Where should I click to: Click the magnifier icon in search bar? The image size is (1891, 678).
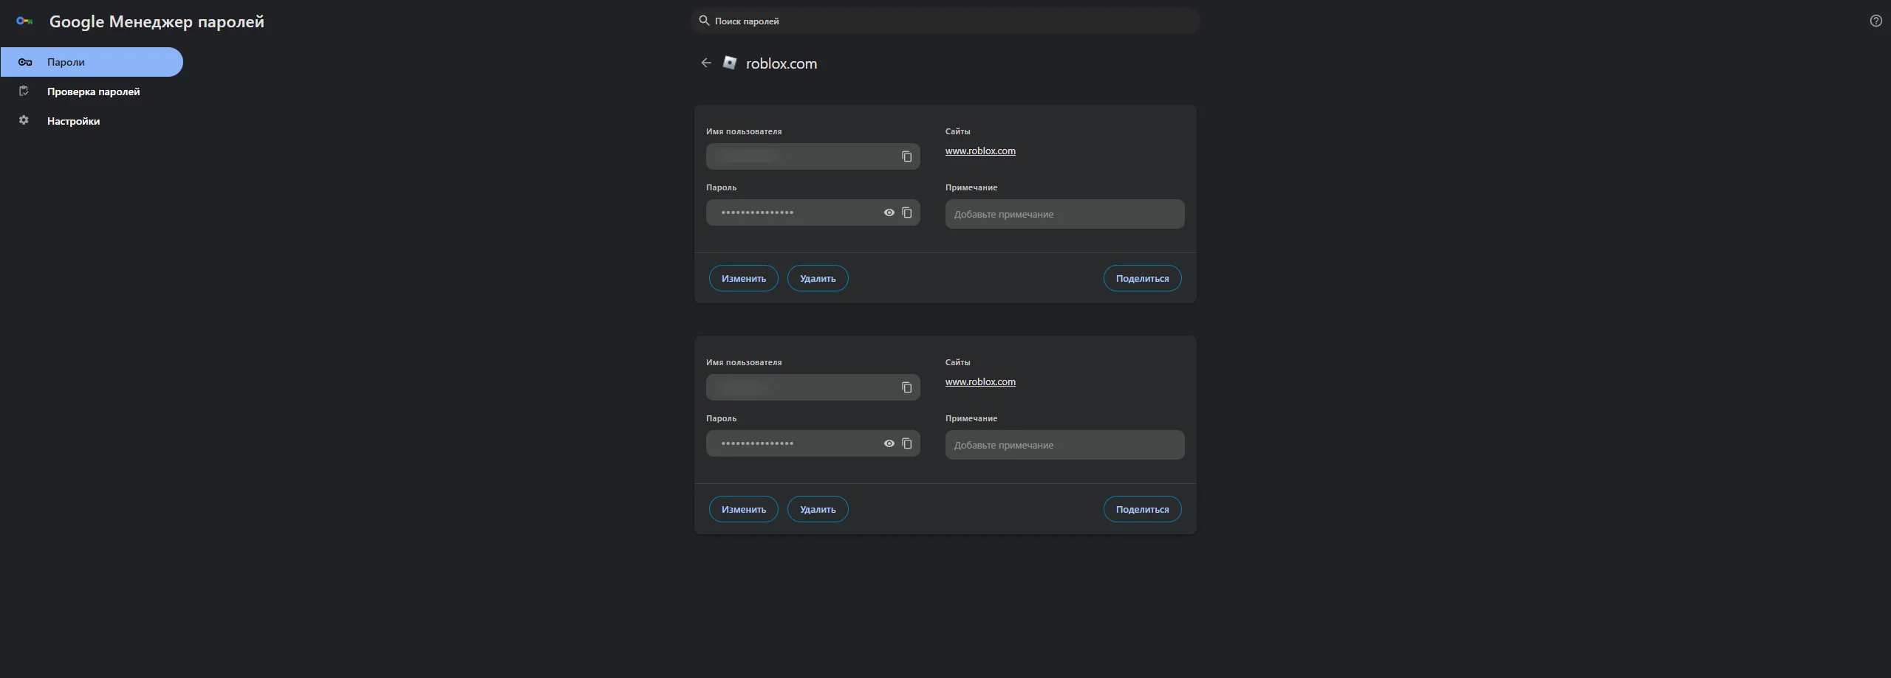[704, 21]
